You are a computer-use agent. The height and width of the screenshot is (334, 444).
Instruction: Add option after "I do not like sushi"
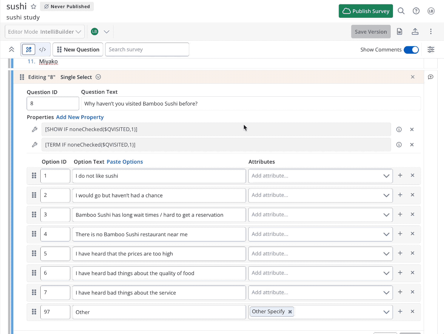tap(400, 176)
